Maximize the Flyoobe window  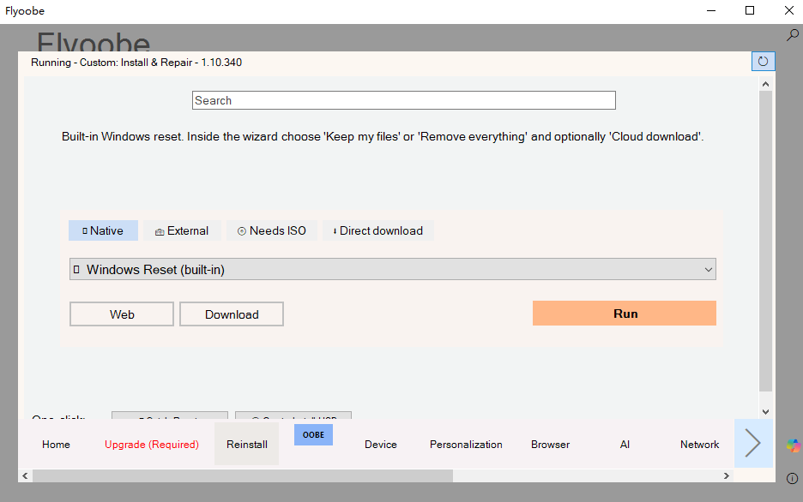coord(750,11)
